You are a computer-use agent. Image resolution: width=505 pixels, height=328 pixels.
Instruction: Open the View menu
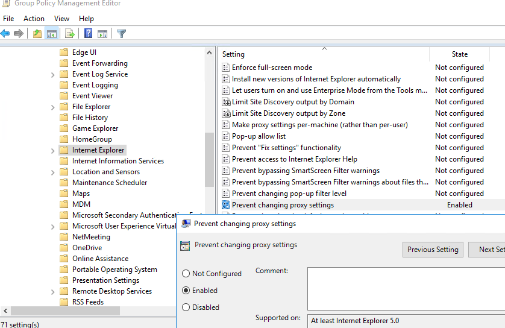coord(61,19)
